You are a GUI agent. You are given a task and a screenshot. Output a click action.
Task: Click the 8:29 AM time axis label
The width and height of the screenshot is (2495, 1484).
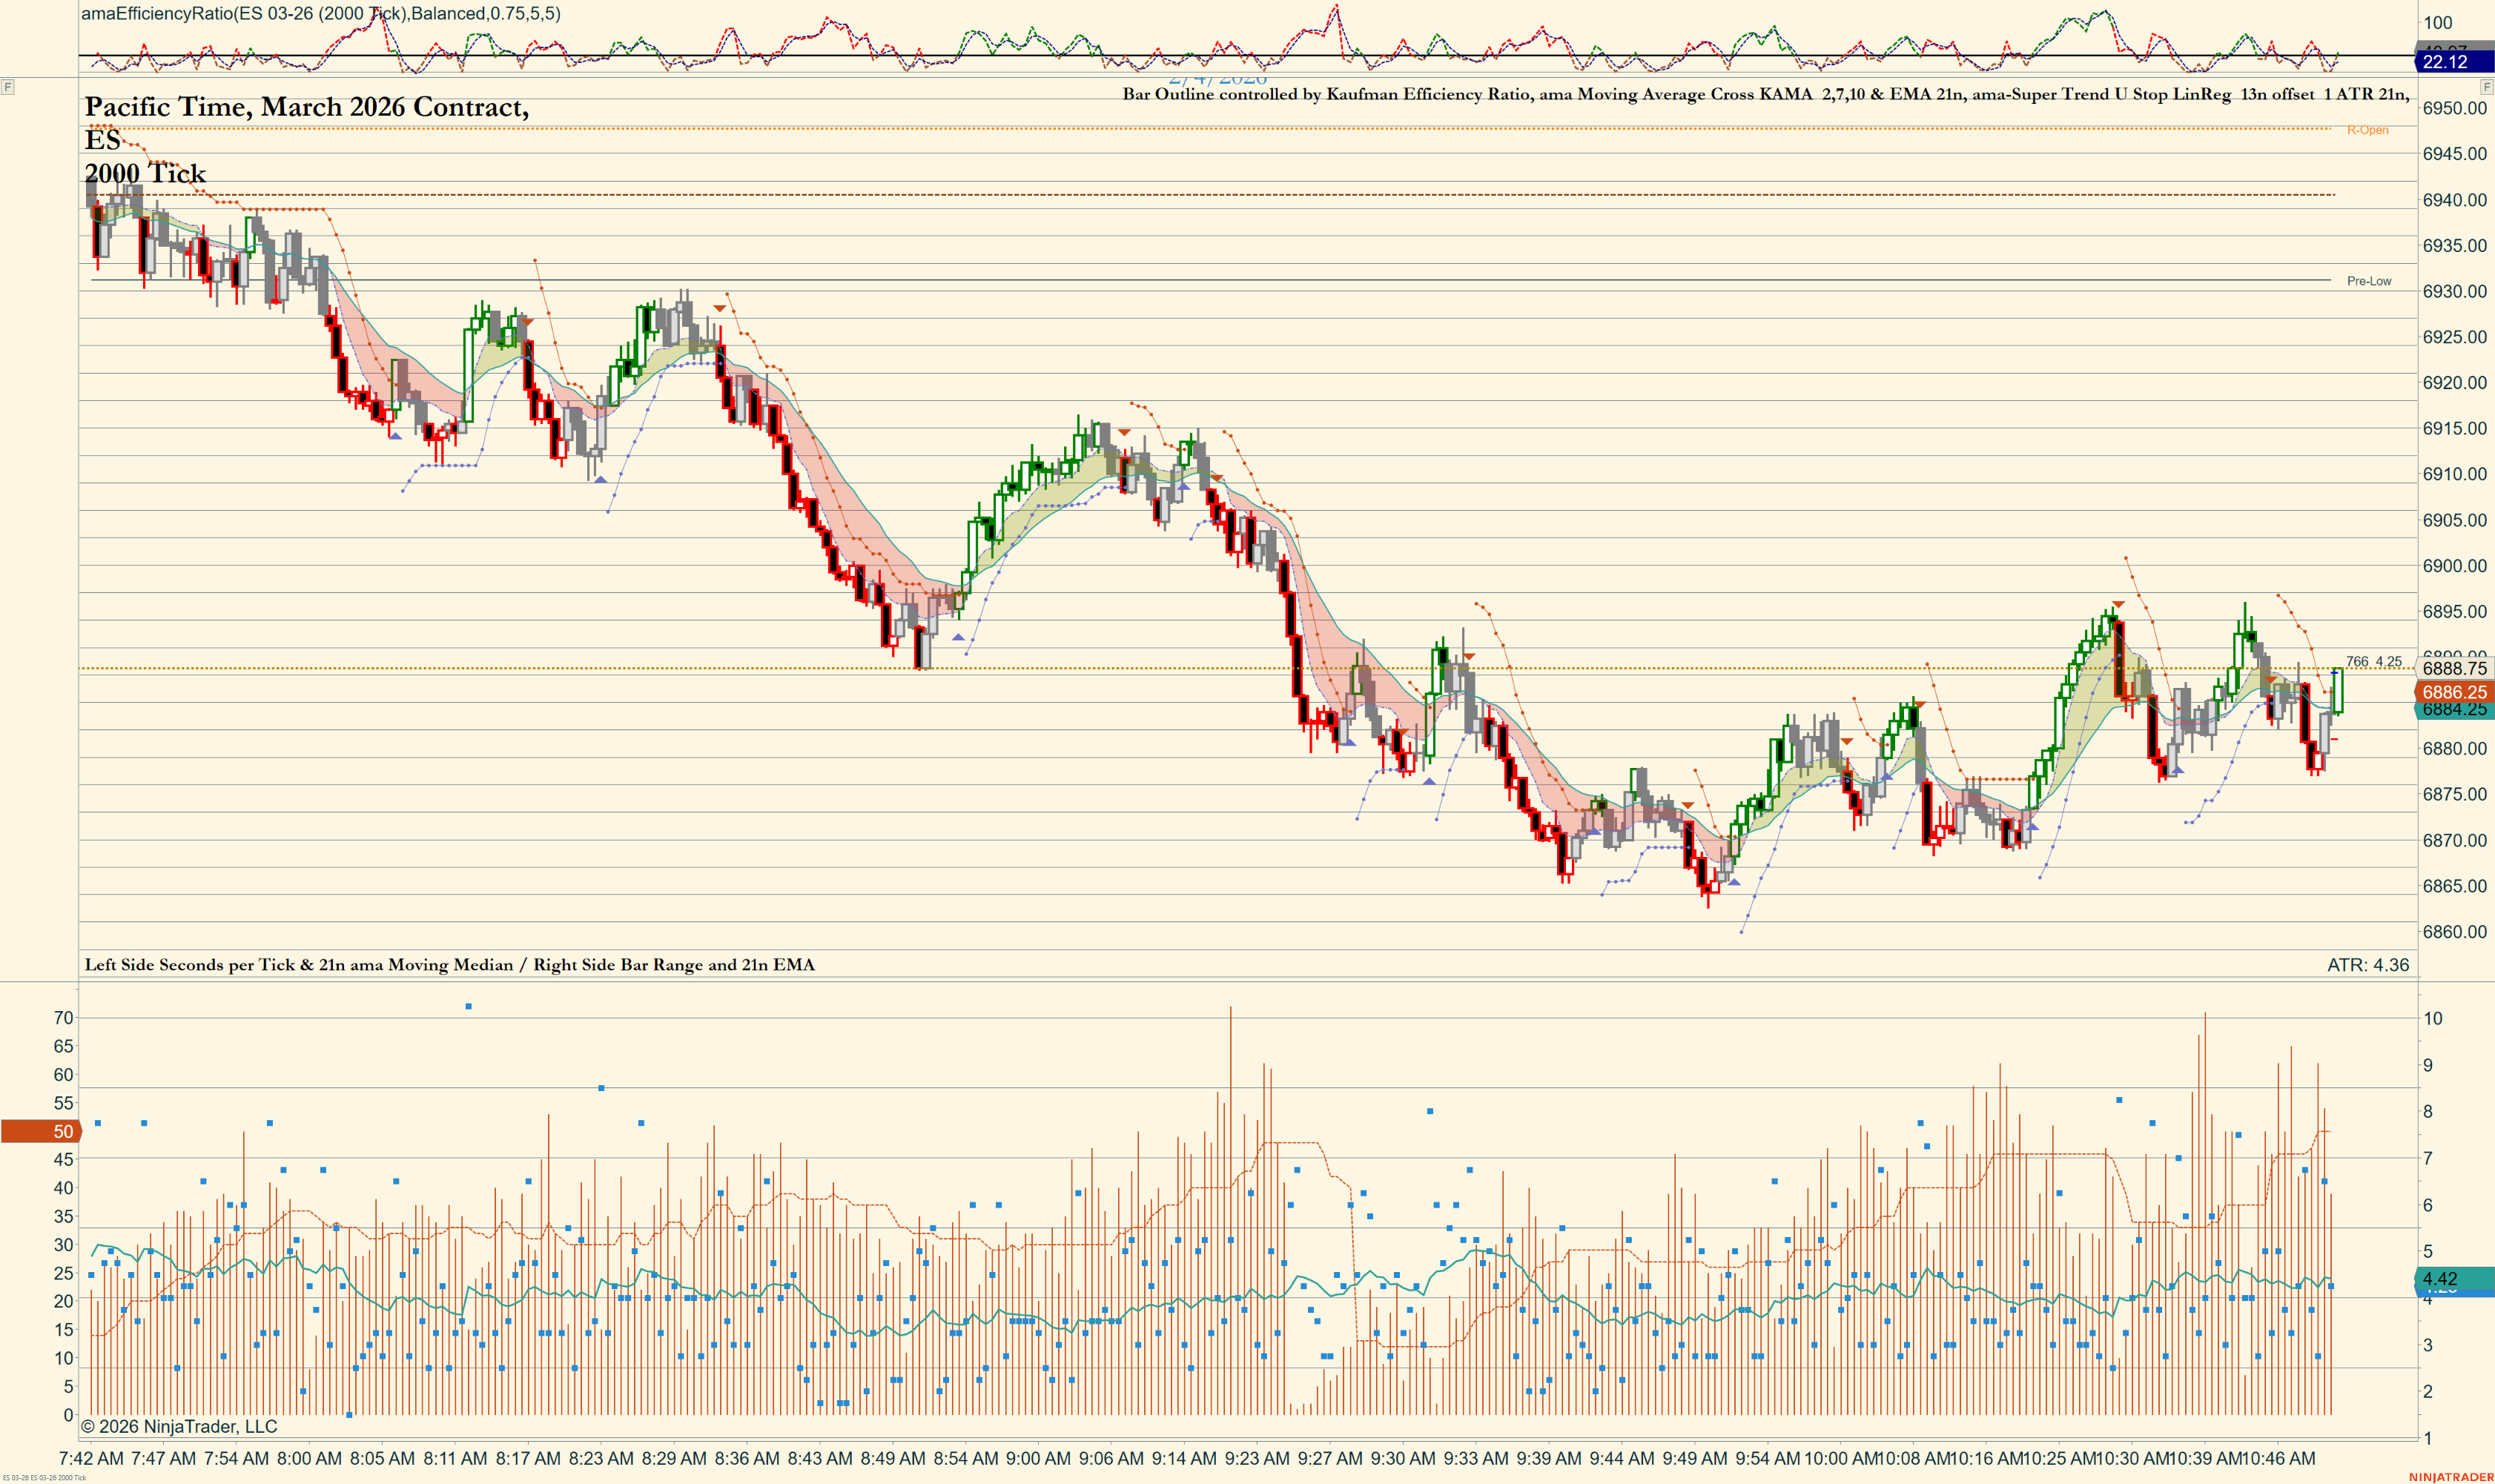point(674,1458)
